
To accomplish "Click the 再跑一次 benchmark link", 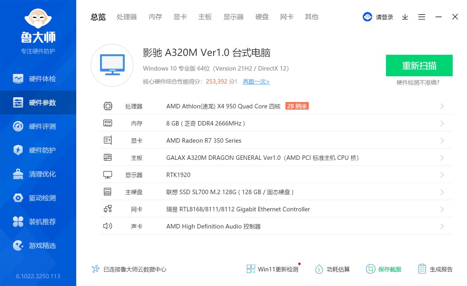I will tap(256, 82).
